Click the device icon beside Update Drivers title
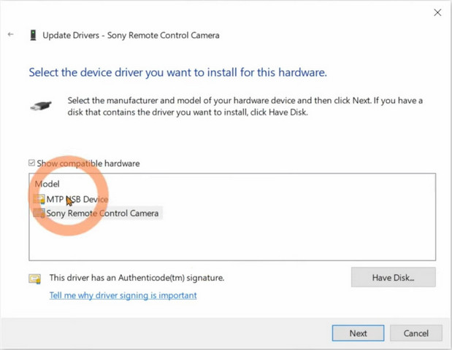 [33, 35]
